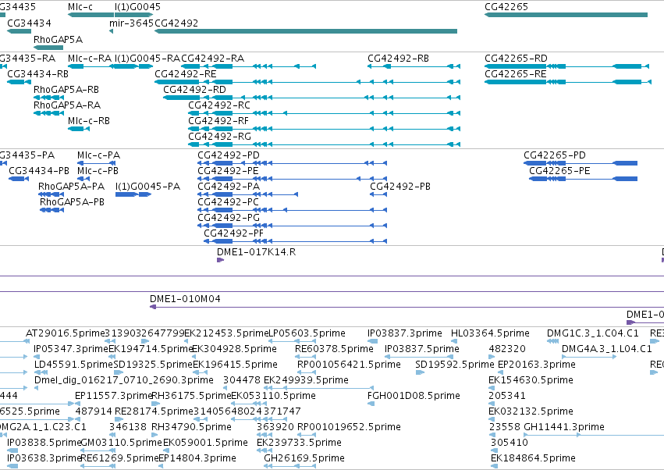
Task: Click EST FGH001D08.5prime
Action: 371,404
